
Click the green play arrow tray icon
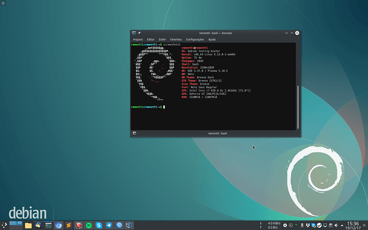(x=296, y=225)
